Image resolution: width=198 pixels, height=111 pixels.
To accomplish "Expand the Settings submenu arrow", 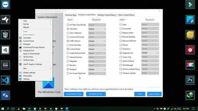I will [x=50, y=79].
